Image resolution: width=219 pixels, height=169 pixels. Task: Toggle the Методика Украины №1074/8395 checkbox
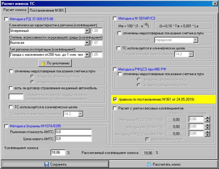click(7, 126)
